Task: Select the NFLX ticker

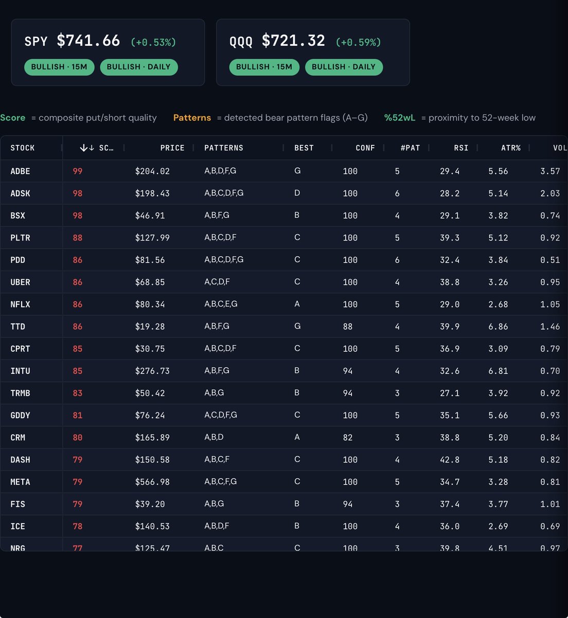Action: pyautogui.click(x=21, y=304)
